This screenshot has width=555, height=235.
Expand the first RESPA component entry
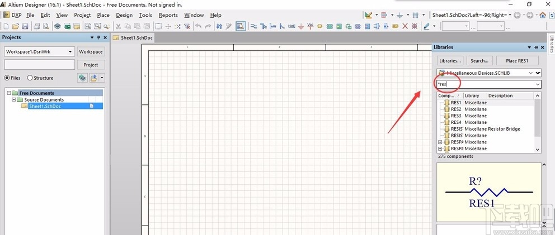pyautogui.click(x=440, y=142)
